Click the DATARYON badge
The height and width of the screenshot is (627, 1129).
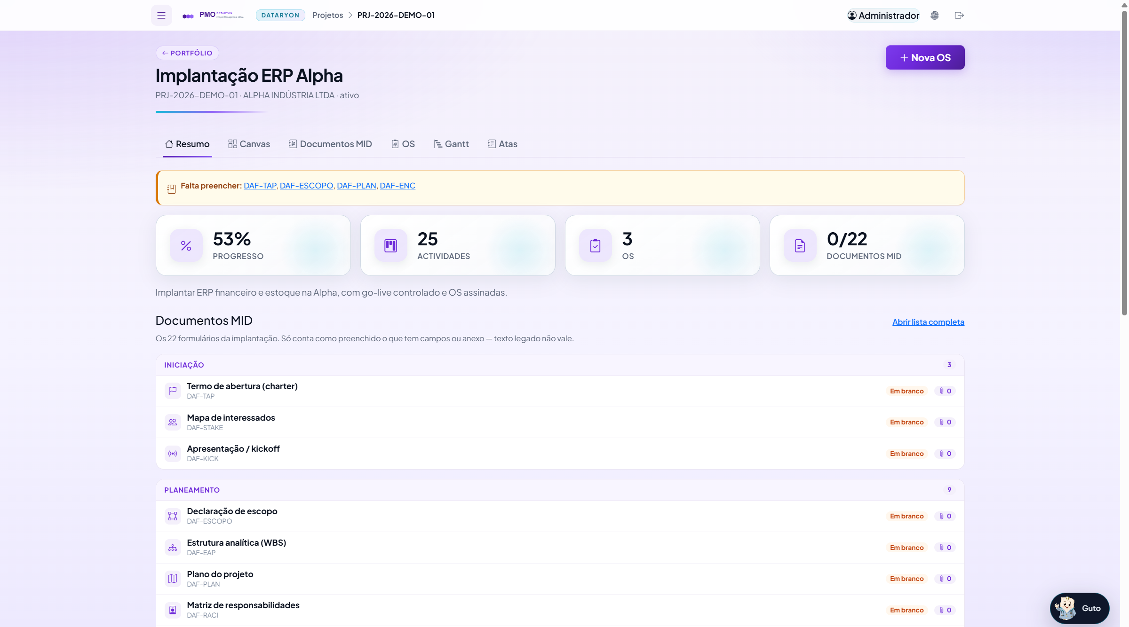click(280, 15)
